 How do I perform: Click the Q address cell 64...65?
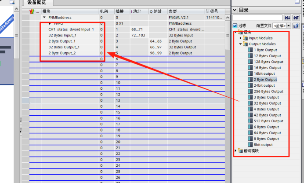158,41
